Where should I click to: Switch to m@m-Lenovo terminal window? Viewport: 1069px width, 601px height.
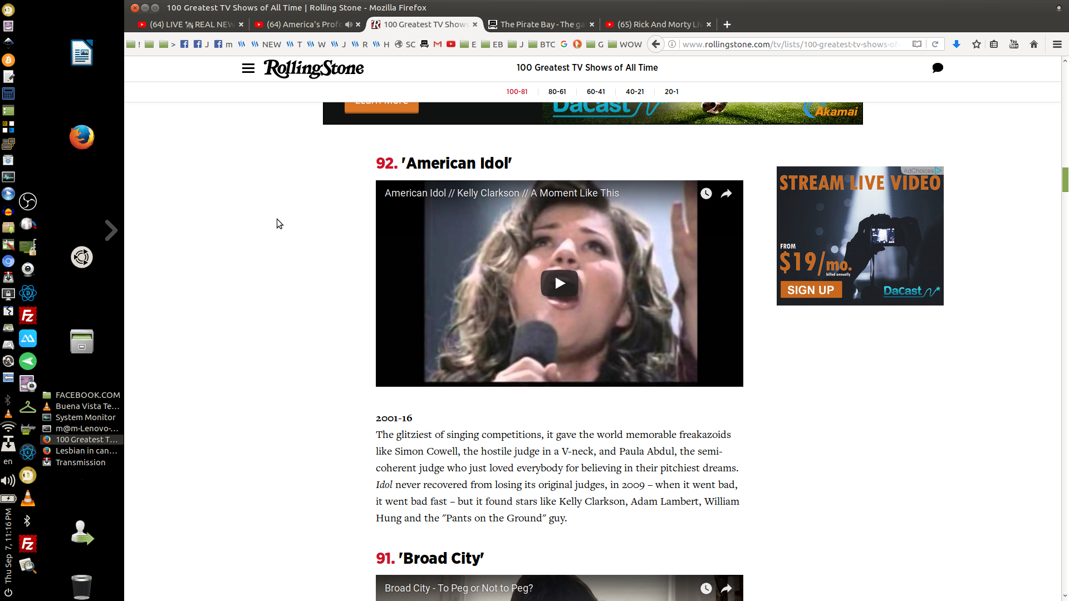pos(81,428)
